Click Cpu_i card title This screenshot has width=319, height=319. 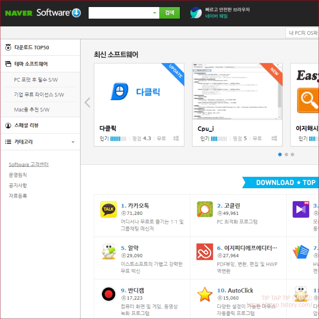205,129
